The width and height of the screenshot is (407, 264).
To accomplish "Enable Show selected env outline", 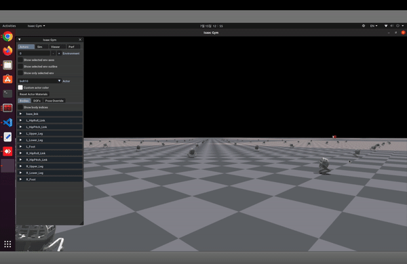I will point(20,66).
